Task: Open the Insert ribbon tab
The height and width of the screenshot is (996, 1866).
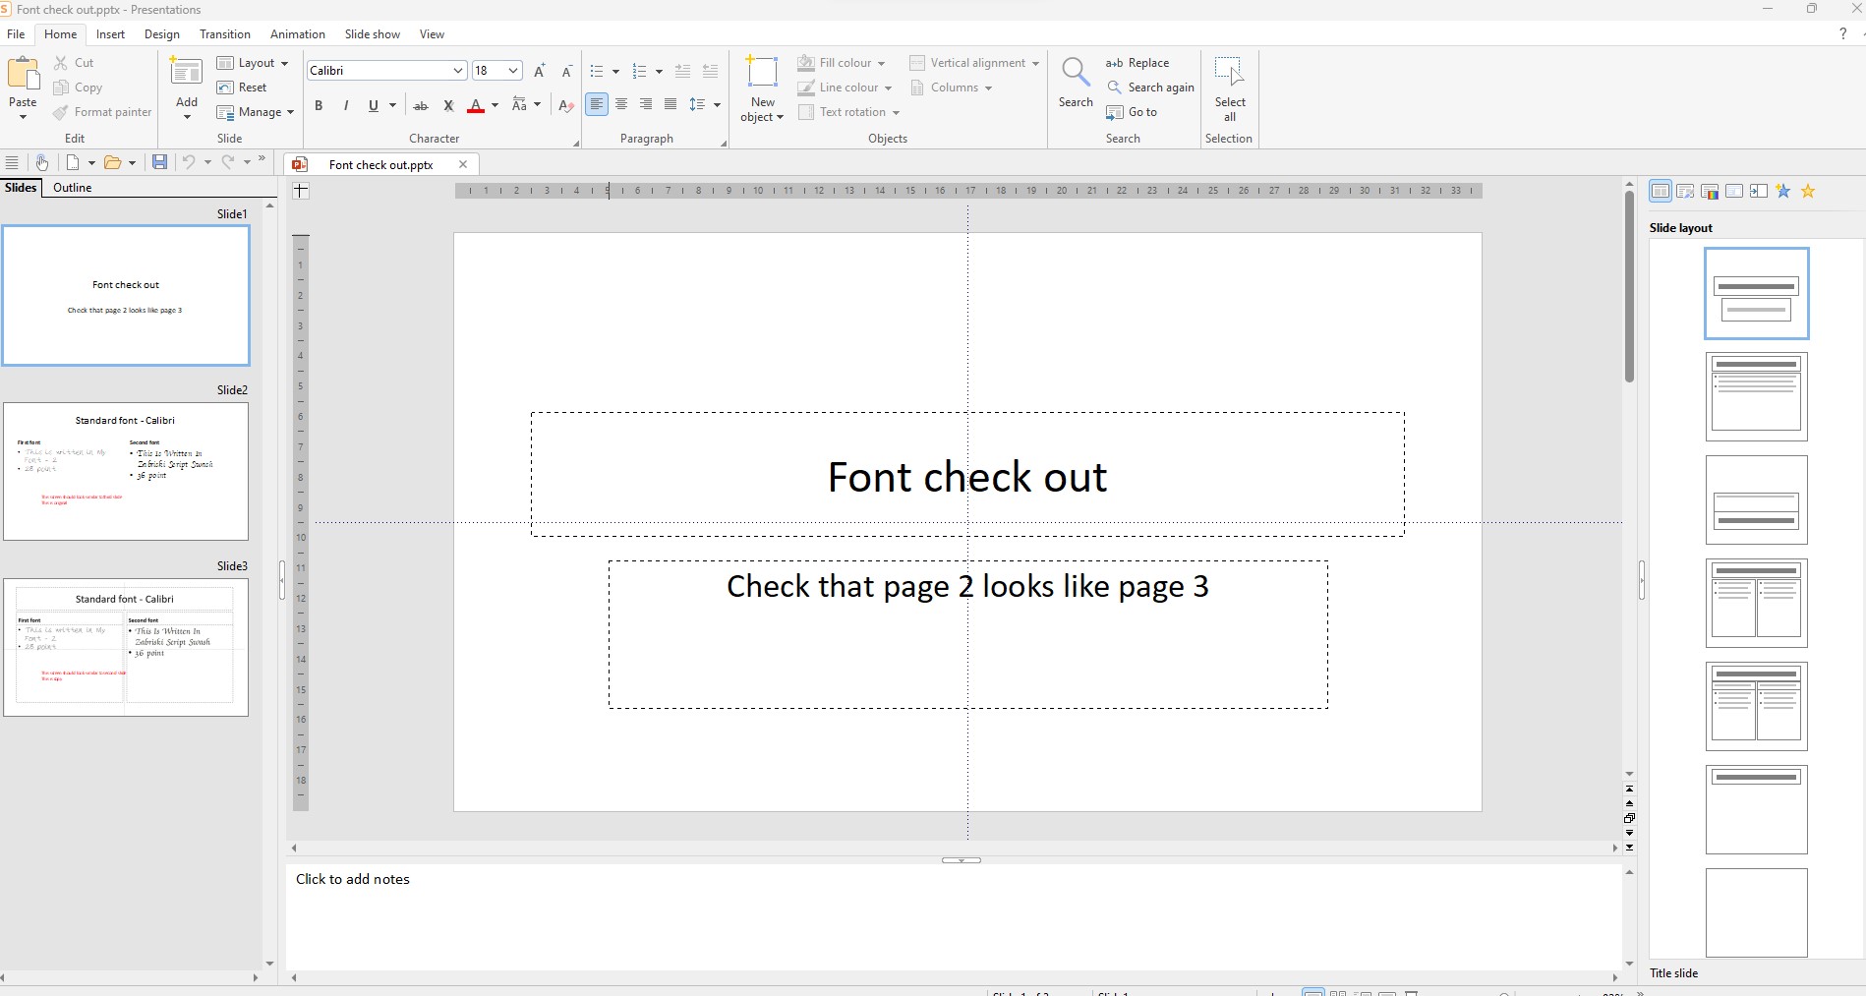Action: coord(110,34)
